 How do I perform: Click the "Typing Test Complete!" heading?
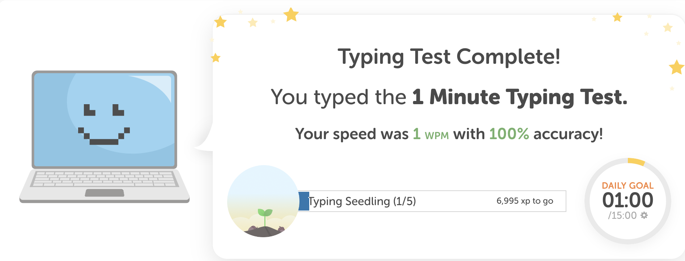449,57
